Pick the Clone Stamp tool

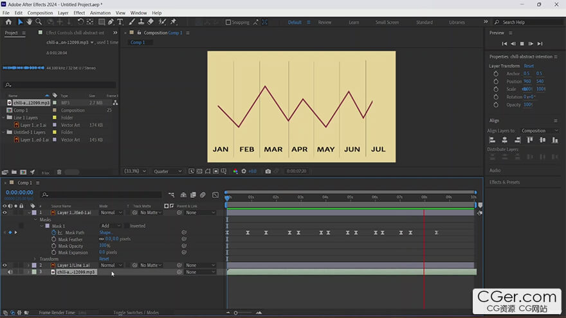click(x=141, y=22)
